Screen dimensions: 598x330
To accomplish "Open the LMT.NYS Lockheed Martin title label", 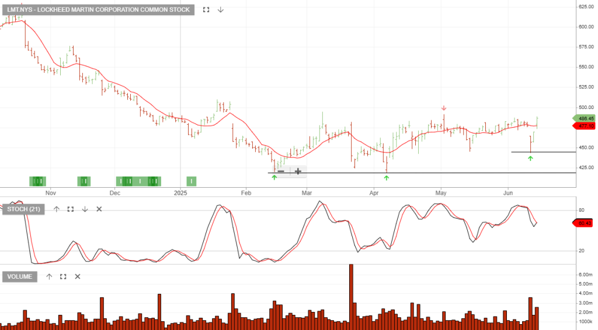I will coord(98,10).
